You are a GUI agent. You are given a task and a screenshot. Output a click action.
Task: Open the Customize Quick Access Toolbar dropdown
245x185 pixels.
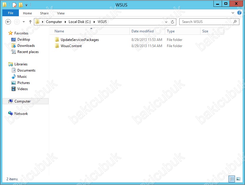click(x=27, y=5)
